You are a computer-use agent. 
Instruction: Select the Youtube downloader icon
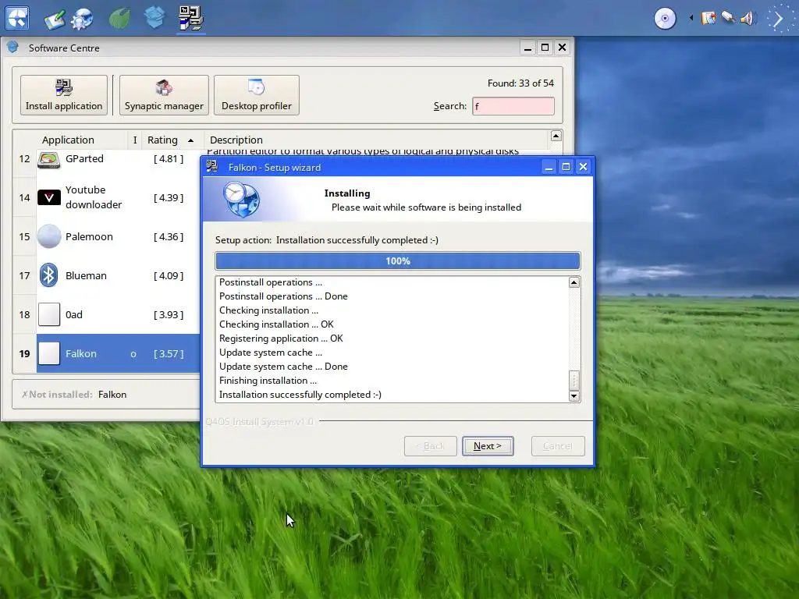click(x=49, y=197)
